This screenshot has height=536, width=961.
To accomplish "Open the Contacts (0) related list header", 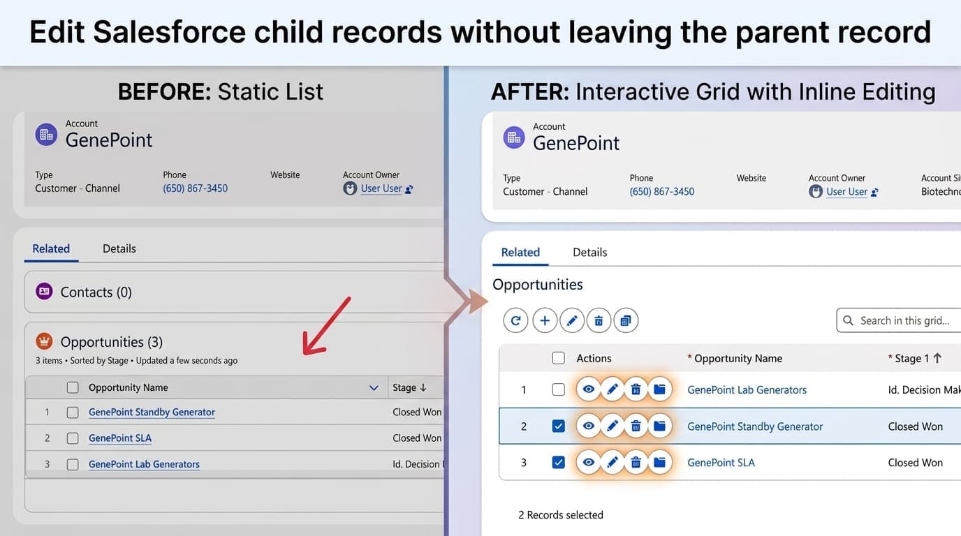I will [x=96, y=292].
